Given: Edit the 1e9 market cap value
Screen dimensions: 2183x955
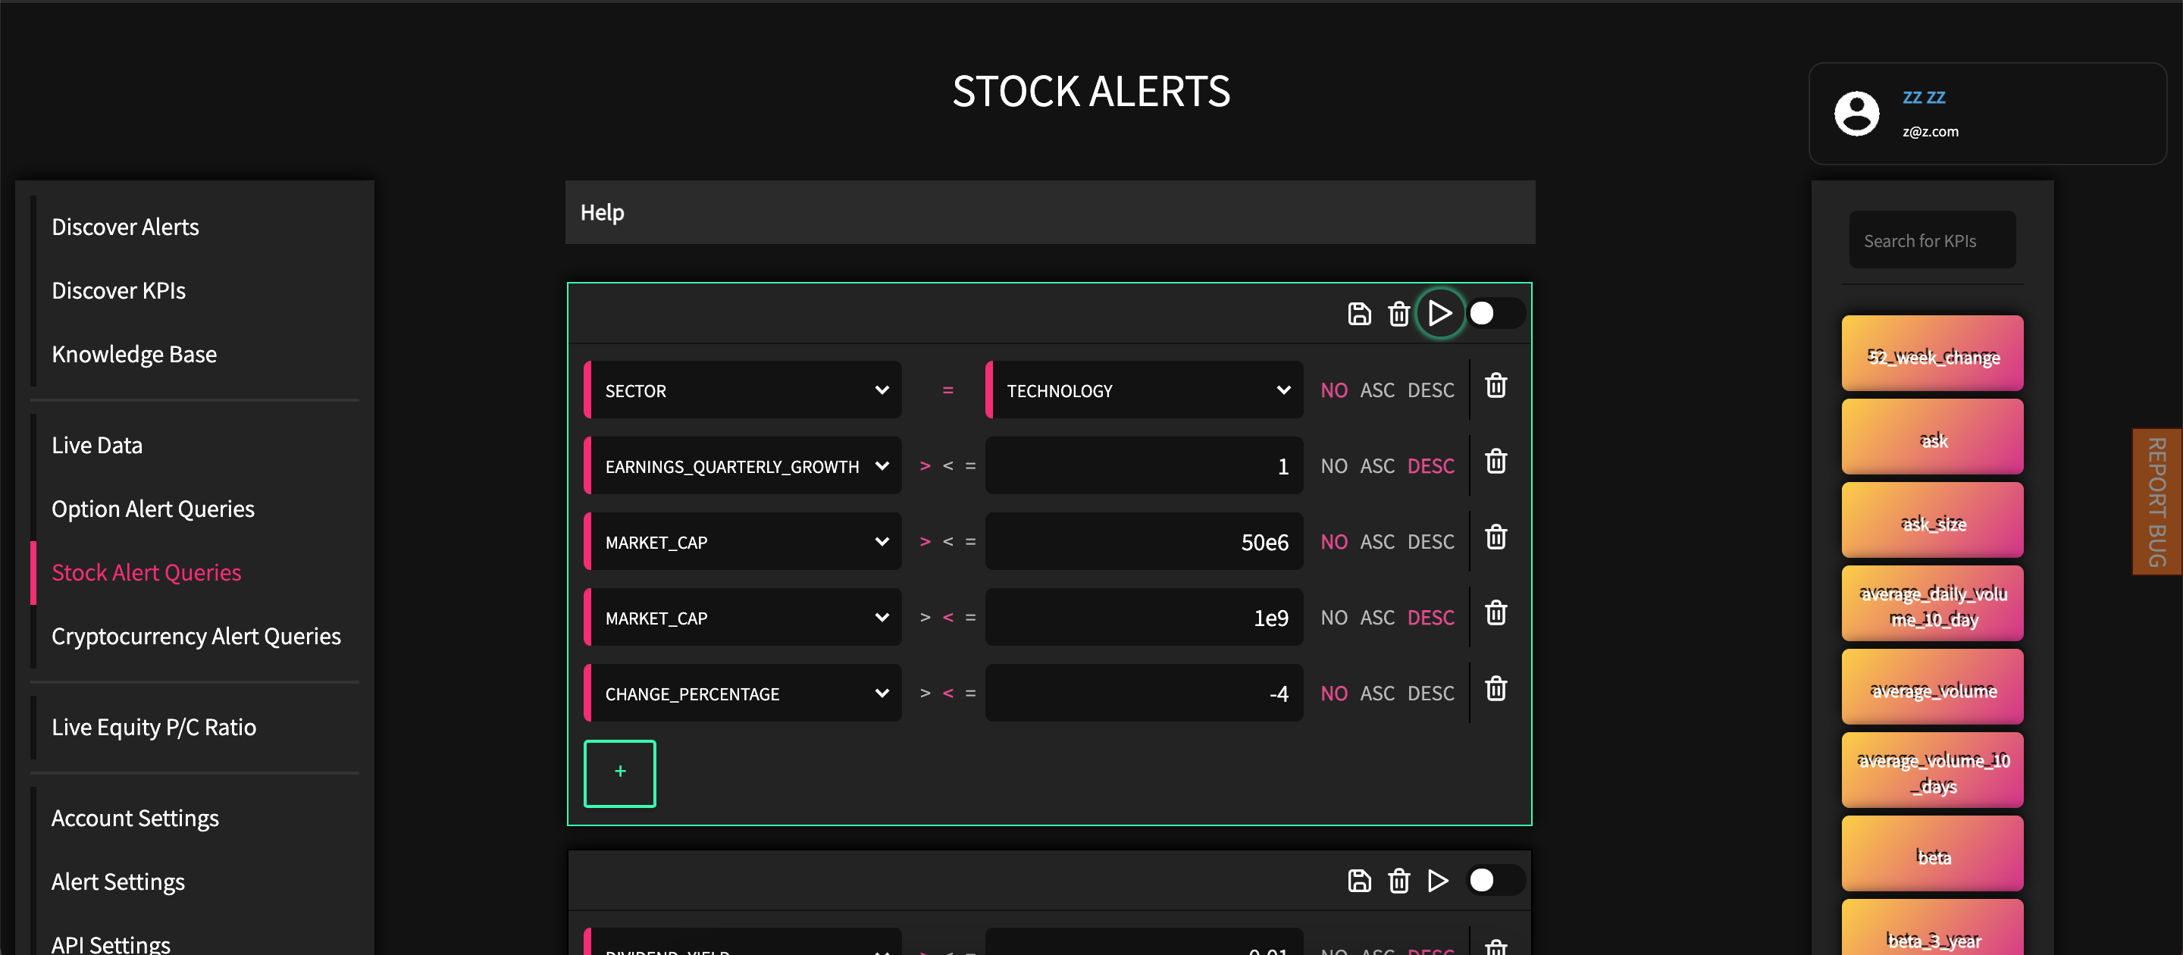Looking at the screenshot, I should (1145, 617).
